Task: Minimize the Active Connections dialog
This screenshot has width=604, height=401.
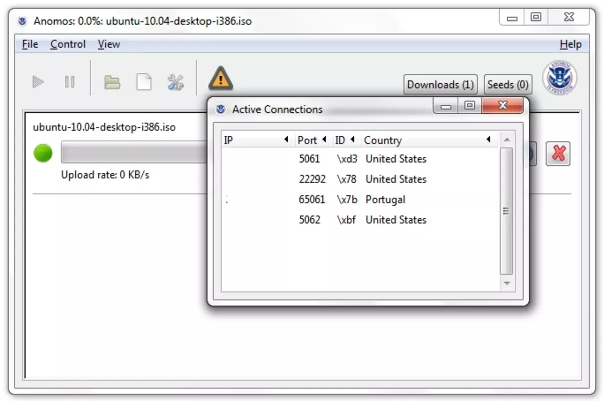Action: (x=446, y=106)
